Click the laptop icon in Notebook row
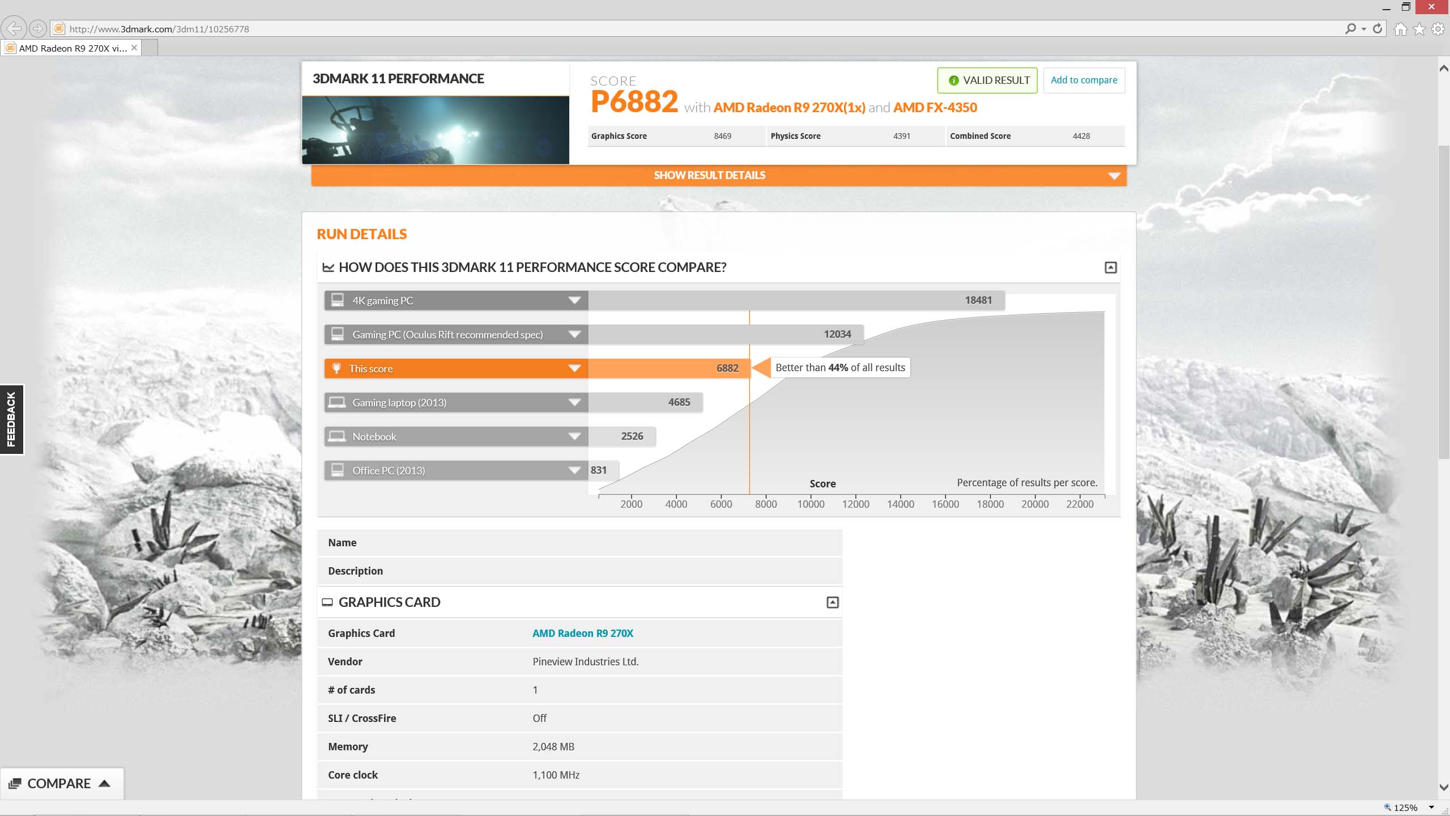 tap(337, 436)
